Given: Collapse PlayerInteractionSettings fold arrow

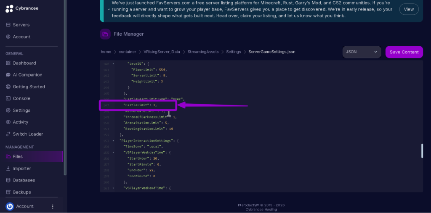Looking at the screenshot, I should (x=113, y=141).
